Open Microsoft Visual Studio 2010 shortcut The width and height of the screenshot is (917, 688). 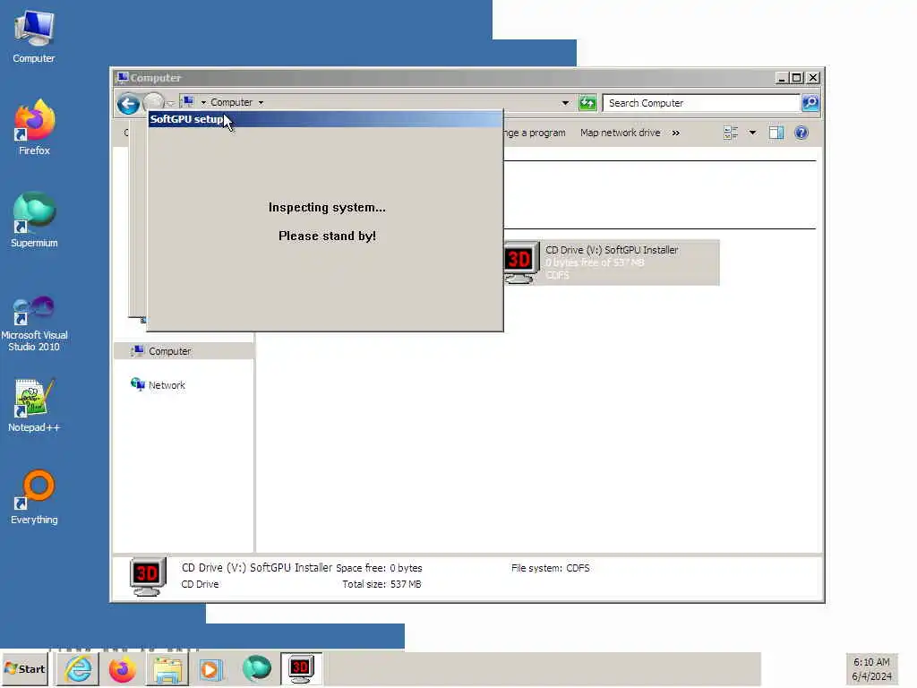coord(34,323)
